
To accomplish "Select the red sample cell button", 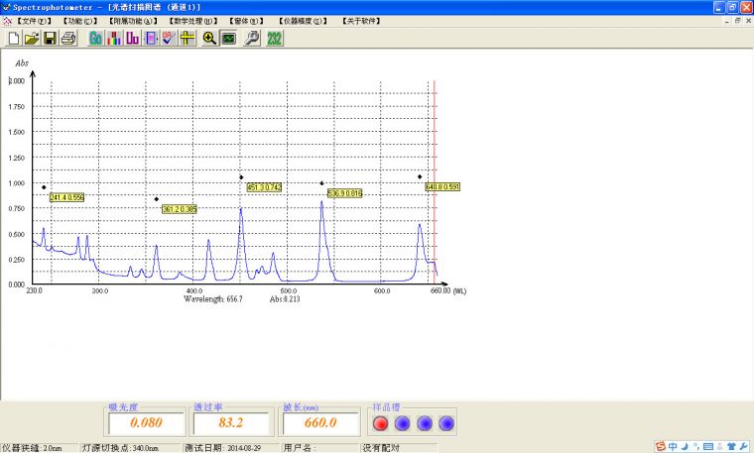I will click(x=380, y=423).
